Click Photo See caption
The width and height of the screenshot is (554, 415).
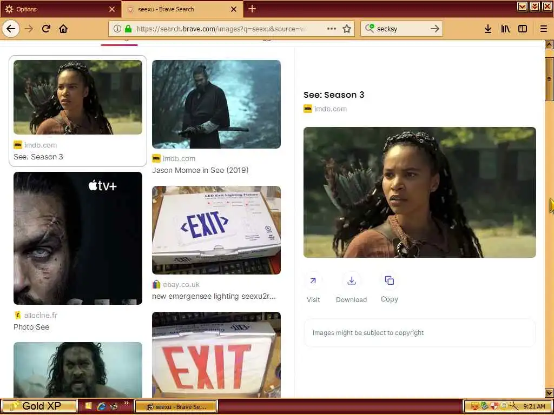click(31, 327)
